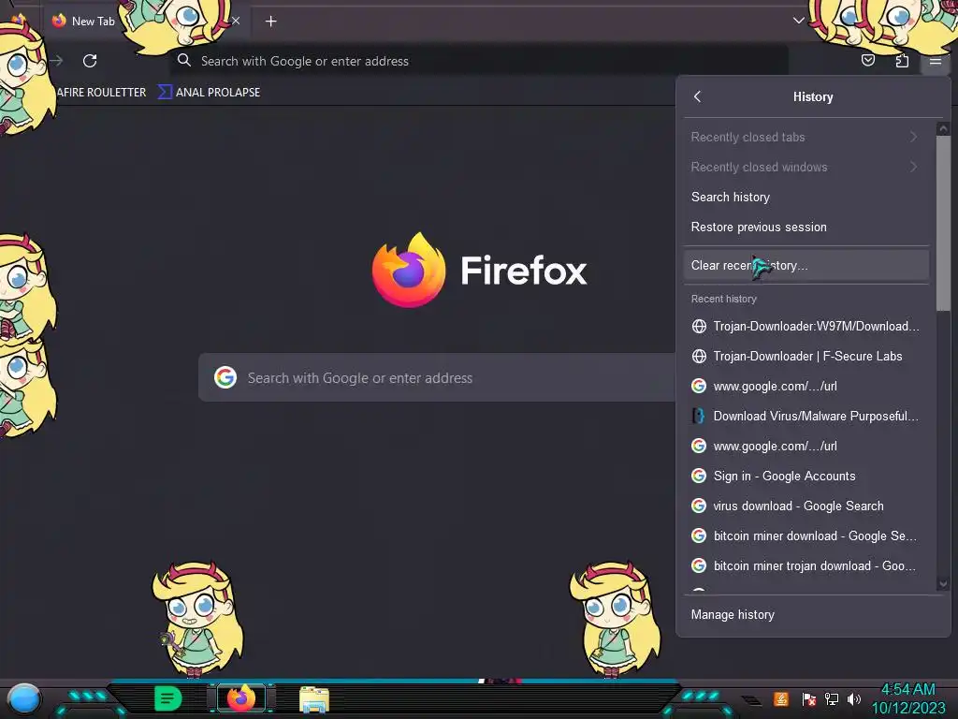This screenshot has width=958, height=719.
Task: Click the network tray icon
Action: (x=831, y=698)
